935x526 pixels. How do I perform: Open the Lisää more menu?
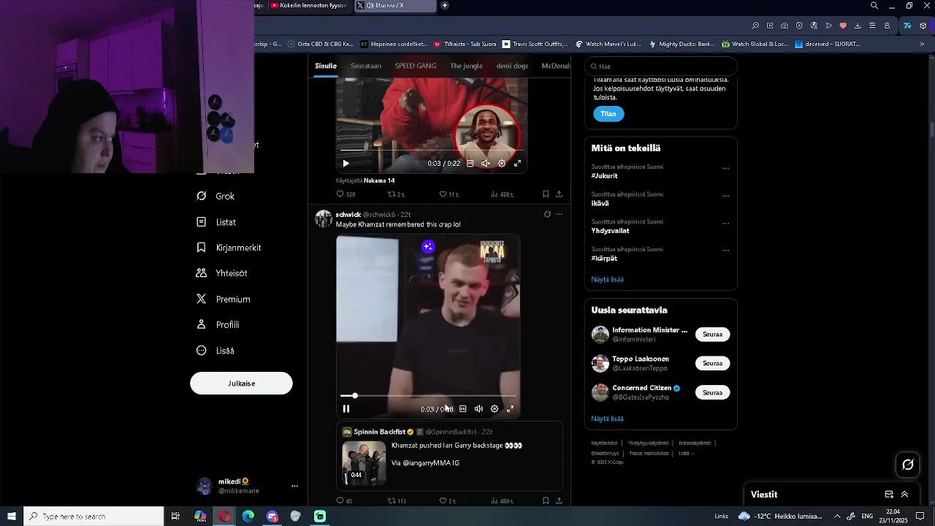coord(215,351)
